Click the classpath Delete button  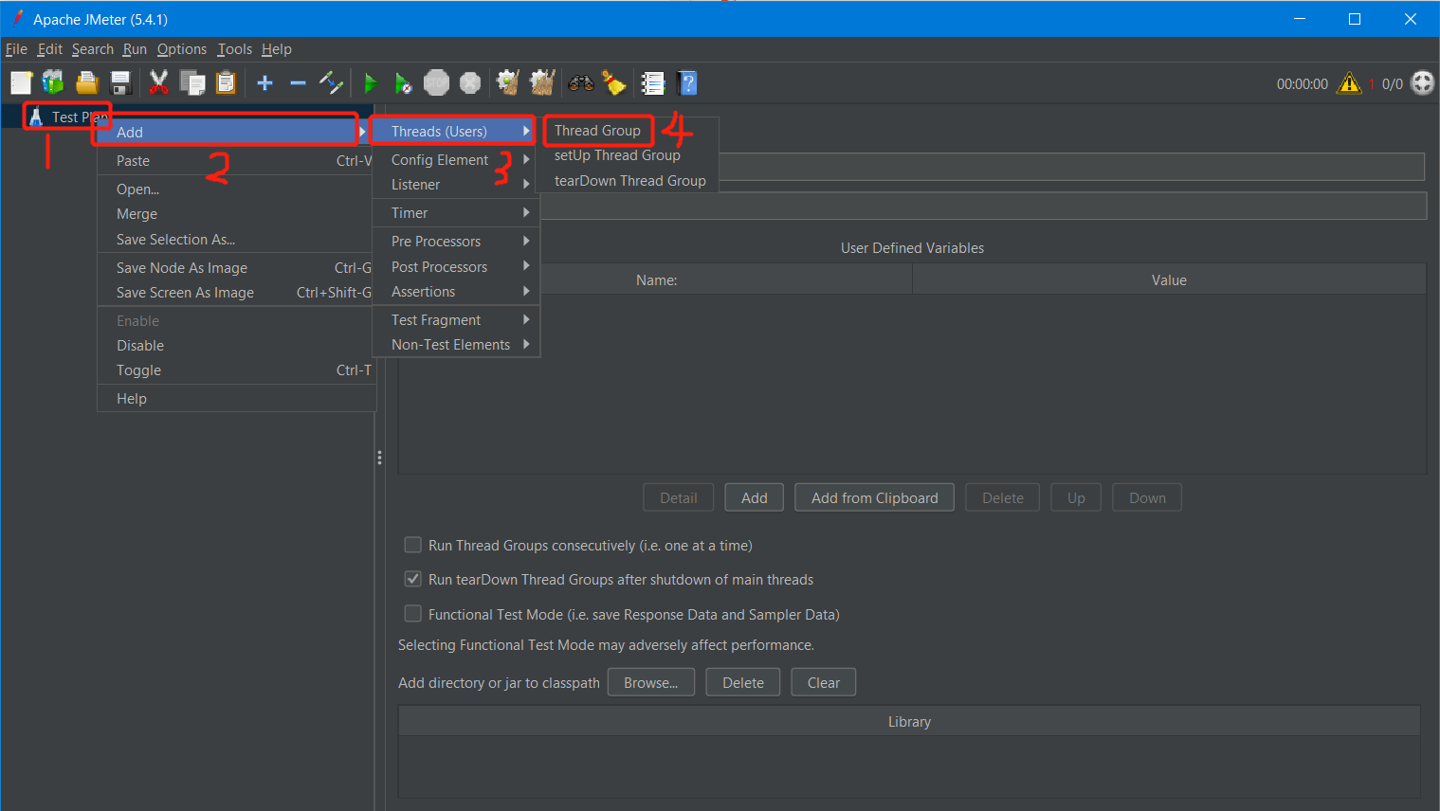[x=743, y=682]
